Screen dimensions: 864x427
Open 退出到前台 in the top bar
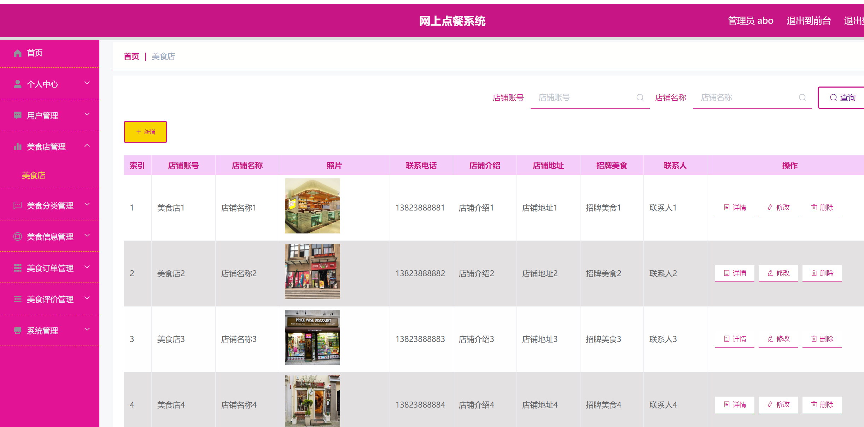808,20
